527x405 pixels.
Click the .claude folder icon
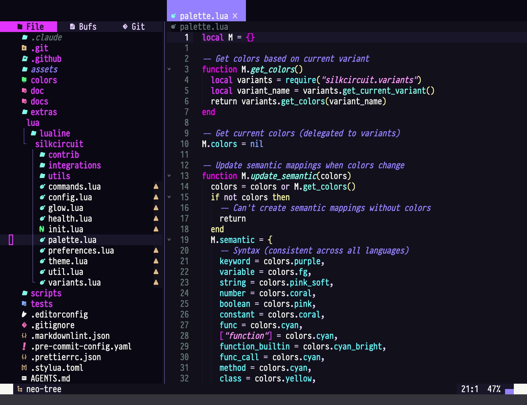pyautogui.click(x=25, y=37)
